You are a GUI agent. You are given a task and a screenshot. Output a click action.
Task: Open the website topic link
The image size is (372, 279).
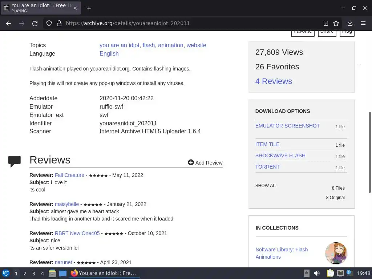point(196,45)
